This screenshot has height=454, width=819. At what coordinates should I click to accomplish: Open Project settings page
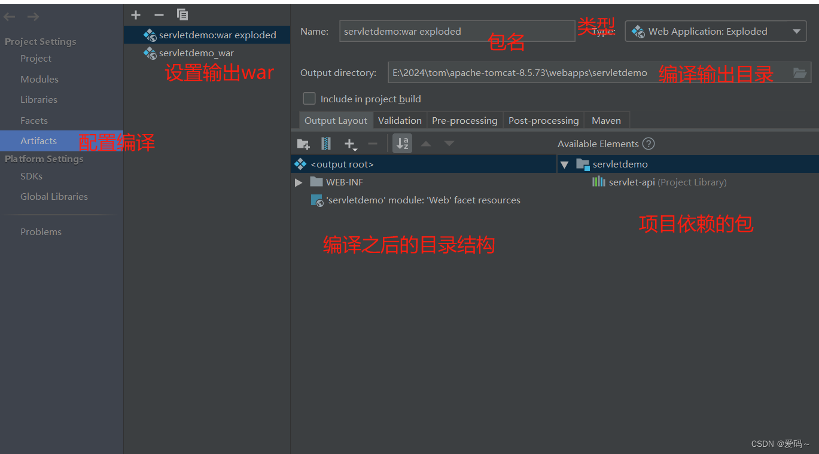(36, 58)
